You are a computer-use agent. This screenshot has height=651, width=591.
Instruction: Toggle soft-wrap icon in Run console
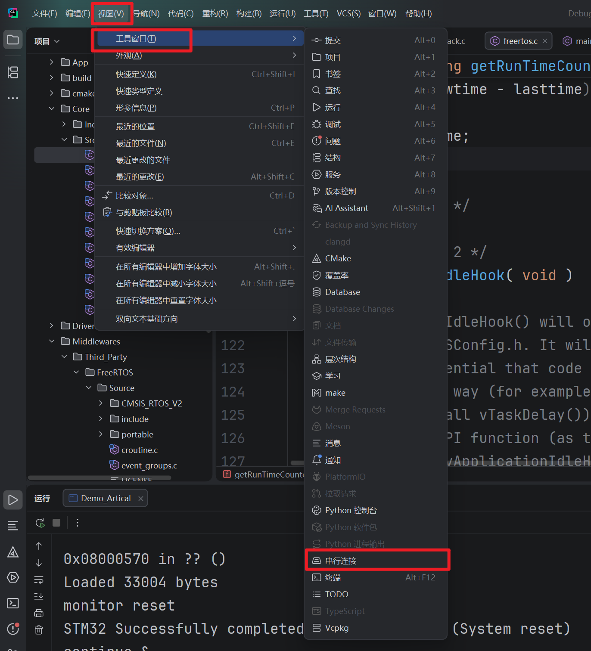pyautogui.click(x=39, y=580)
